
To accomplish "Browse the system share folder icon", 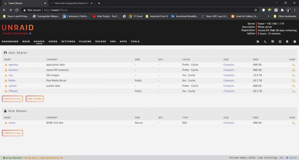I will [x=293, y=86].
